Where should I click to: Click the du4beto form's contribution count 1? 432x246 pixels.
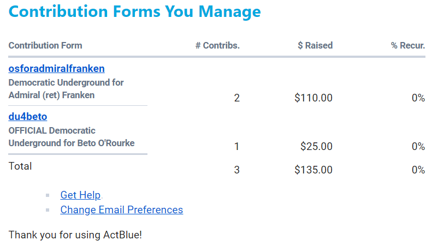tap(236, 146)
